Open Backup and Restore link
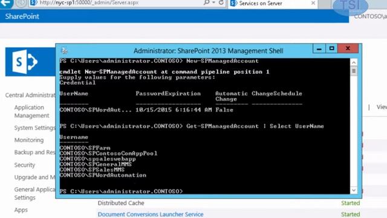Screen dimensions: 387x218 [34, 152]
